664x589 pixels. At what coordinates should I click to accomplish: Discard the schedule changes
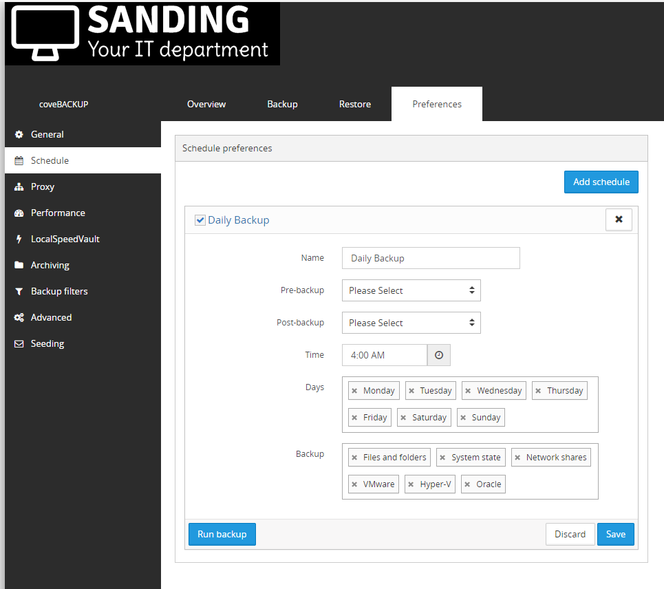(570, 534)
